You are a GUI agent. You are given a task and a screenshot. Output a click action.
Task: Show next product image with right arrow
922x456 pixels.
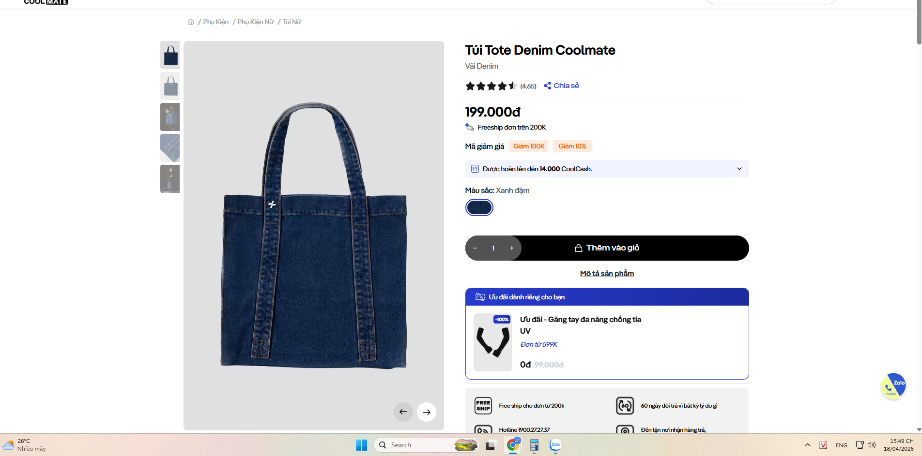pos(427,412)
